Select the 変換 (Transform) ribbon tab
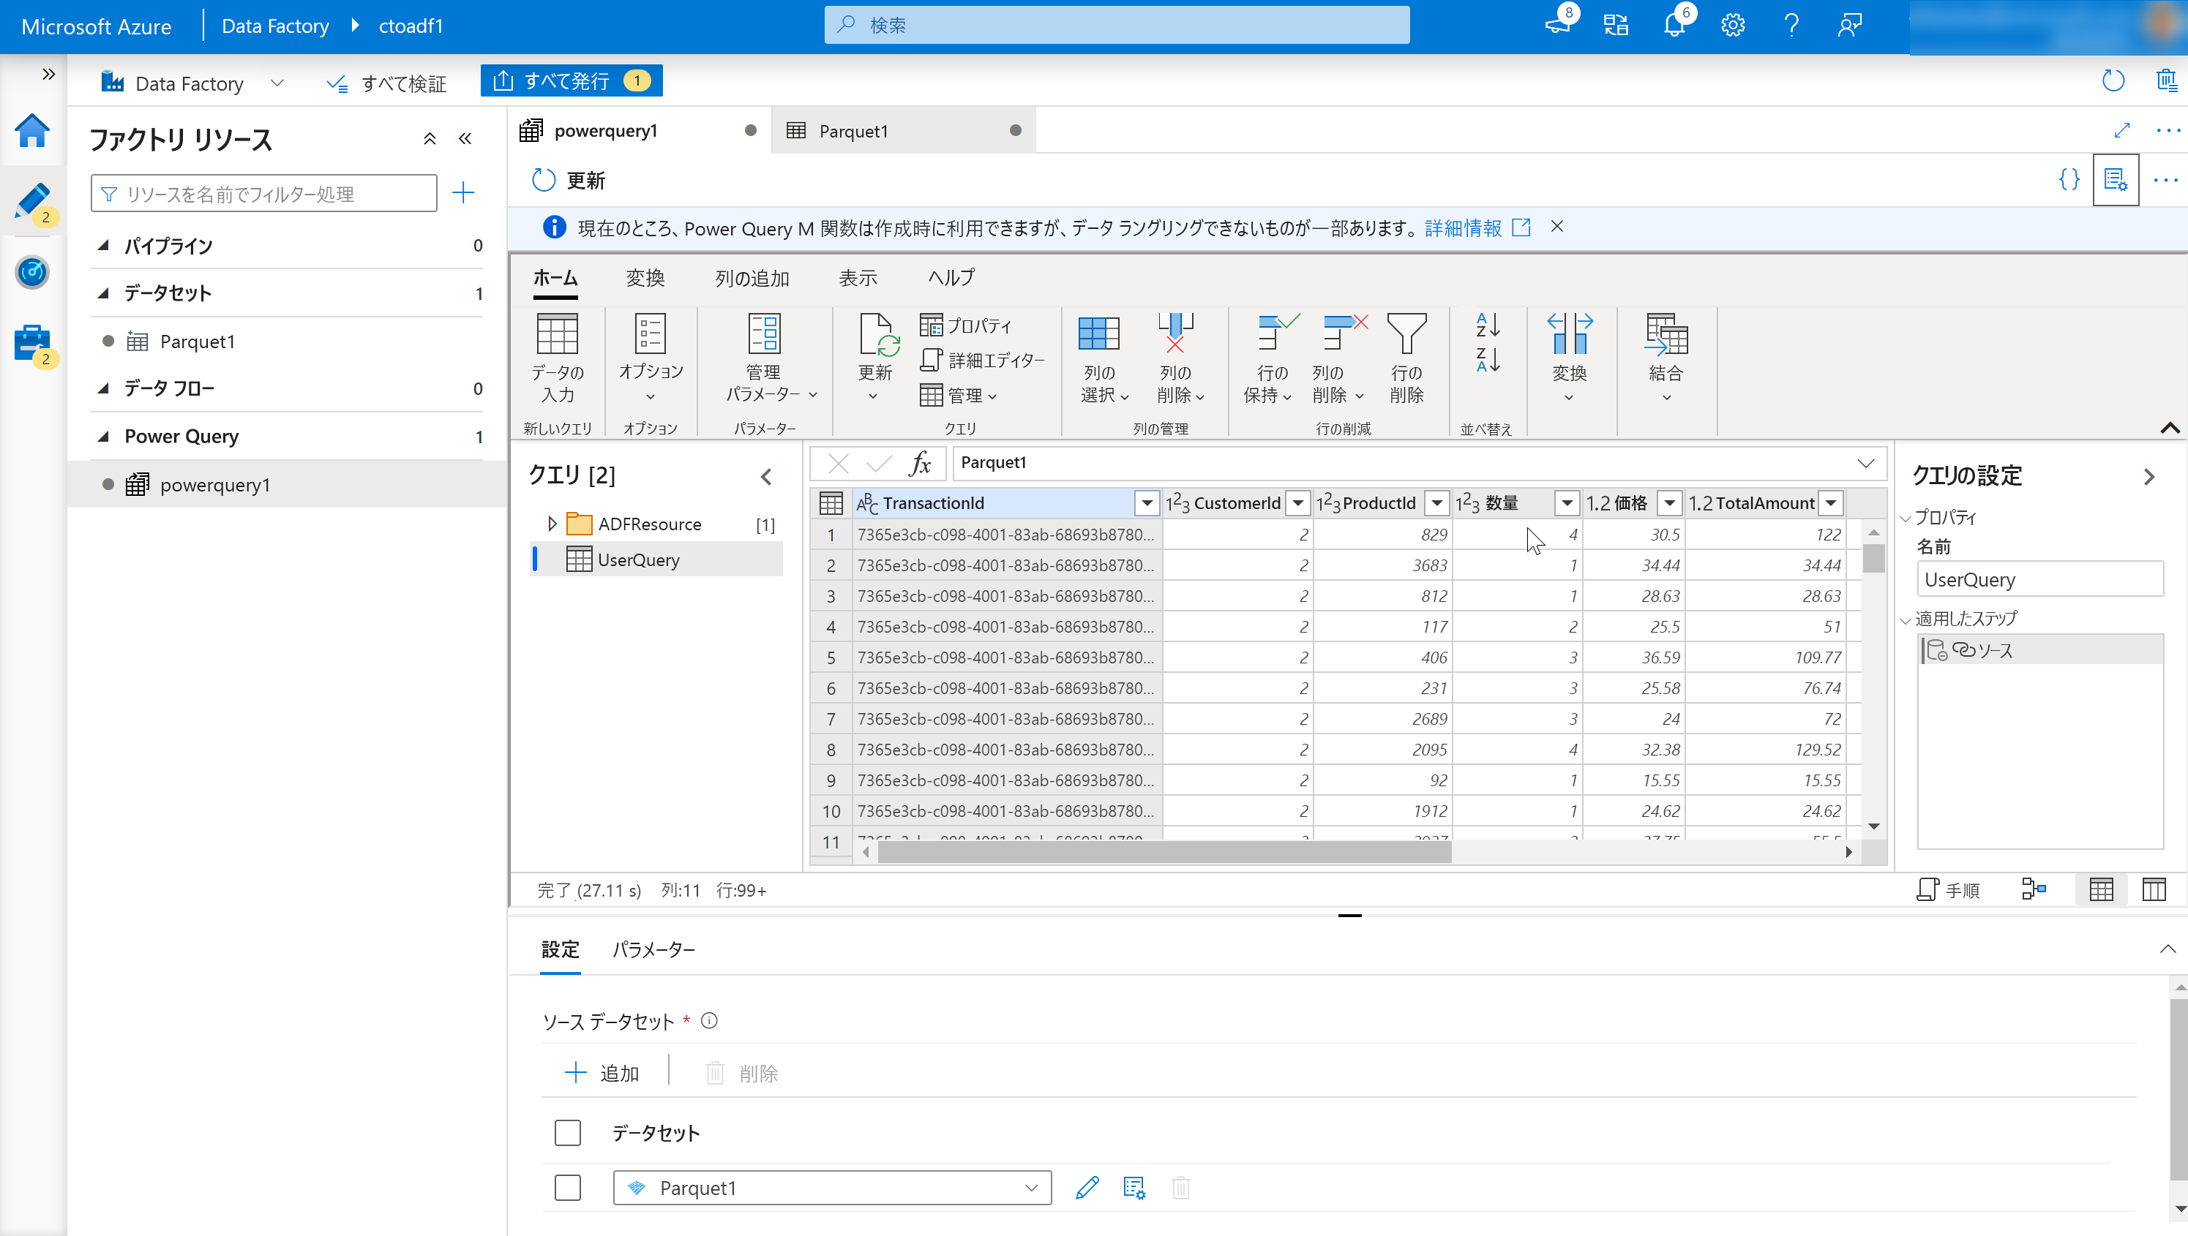2188x1236 pixels. pyautogui.click(x=646, y=278)
